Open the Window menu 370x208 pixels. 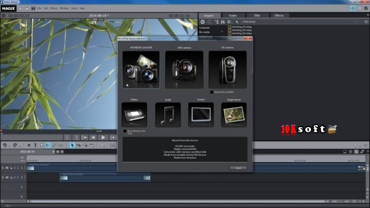(64, 8)
